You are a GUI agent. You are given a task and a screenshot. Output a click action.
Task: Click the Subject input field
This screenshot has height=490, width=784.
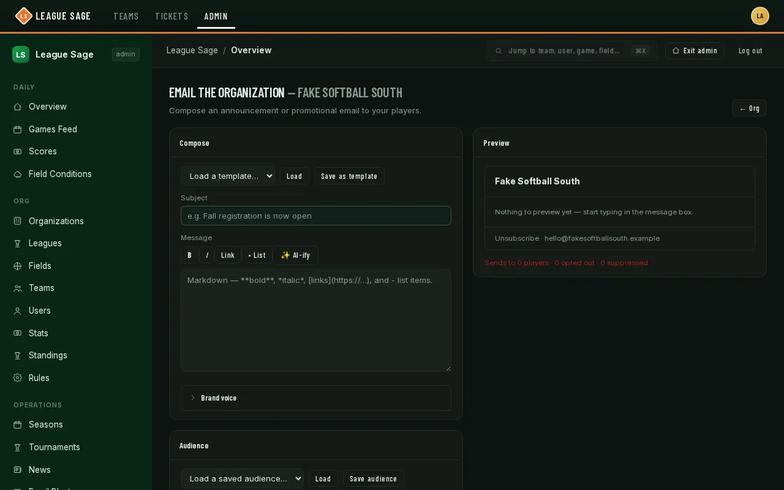[x=316, y=216]
